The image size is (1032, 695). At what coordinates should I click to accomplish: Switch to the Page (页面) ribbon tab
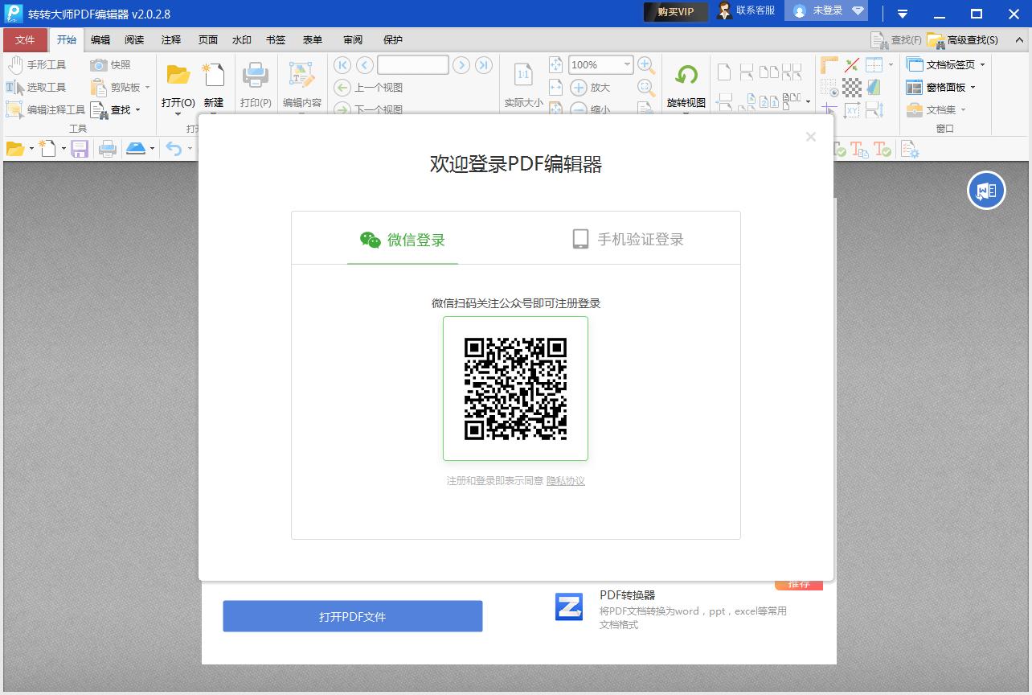(208, 40)
